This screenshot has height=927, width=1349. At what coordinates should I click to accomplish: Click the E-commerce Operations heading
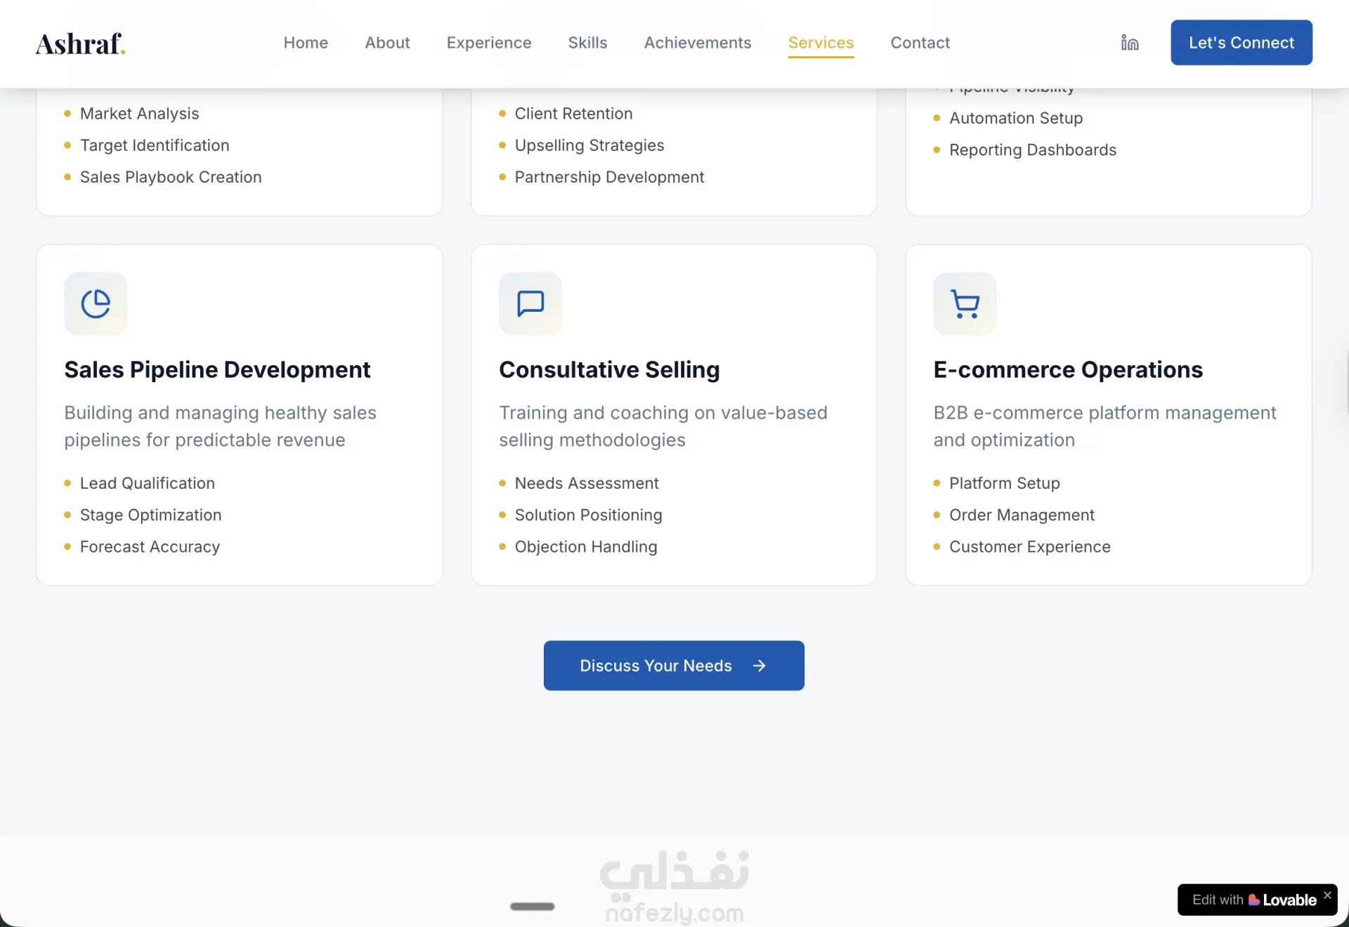pyautogui.click(x=1068, y=370)
